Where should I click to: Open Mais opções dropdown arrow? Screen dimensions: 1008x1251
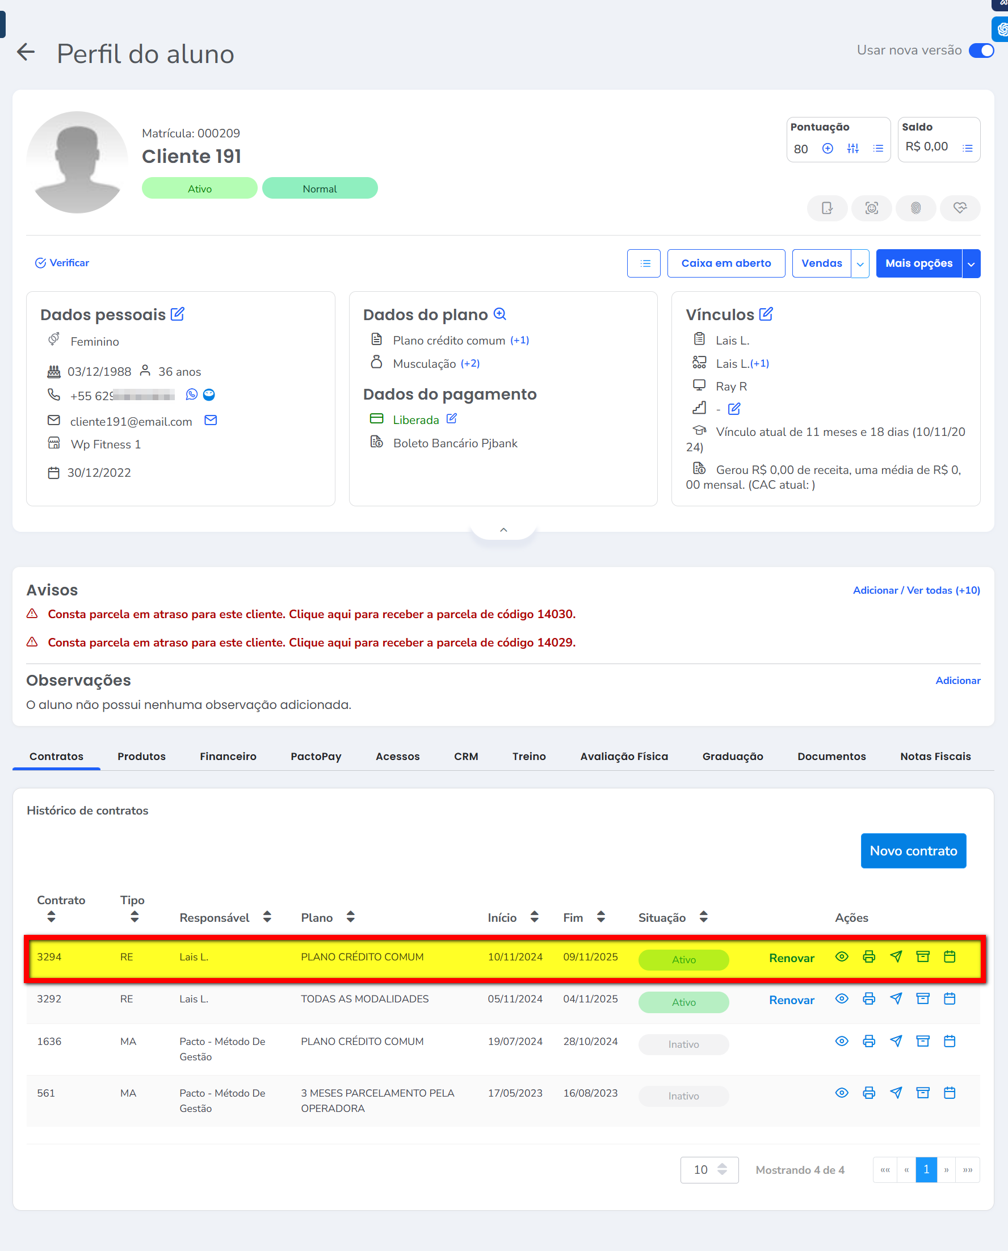(971, 264)
